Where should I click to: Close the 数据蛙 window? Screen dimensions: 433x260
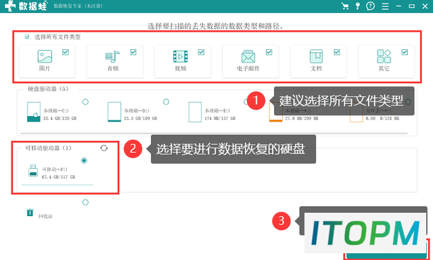425,6
